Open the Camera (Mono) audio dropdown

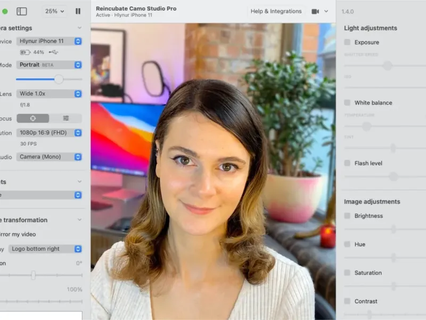coord(49,157)
